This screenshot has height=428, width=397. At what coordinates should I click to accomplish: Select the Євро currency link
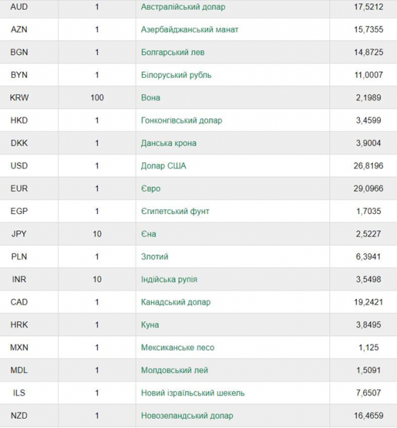(x=150, y=188)
